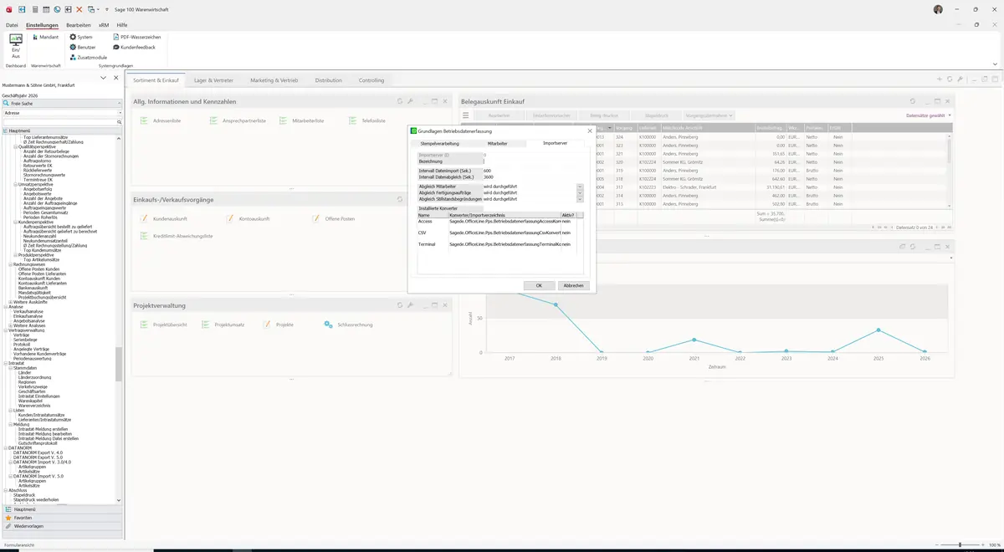This screenshot has height=552, width=1004.
Task: Click the calculator icon in quick access toolbar
Action: tap(33, 8)
